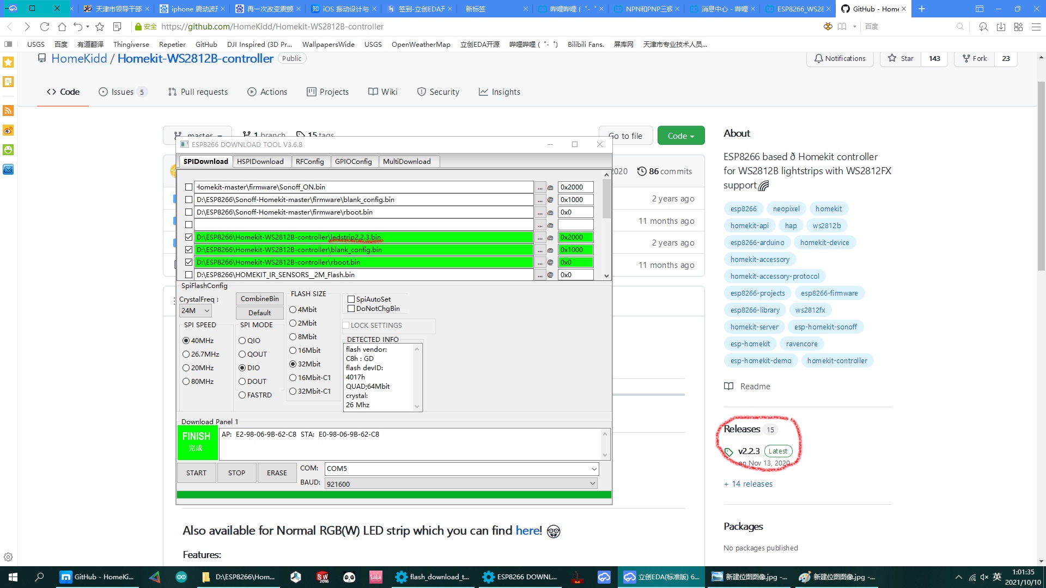Open the repository Wiki tab
Screen dimensions: 1046x588
383,92
